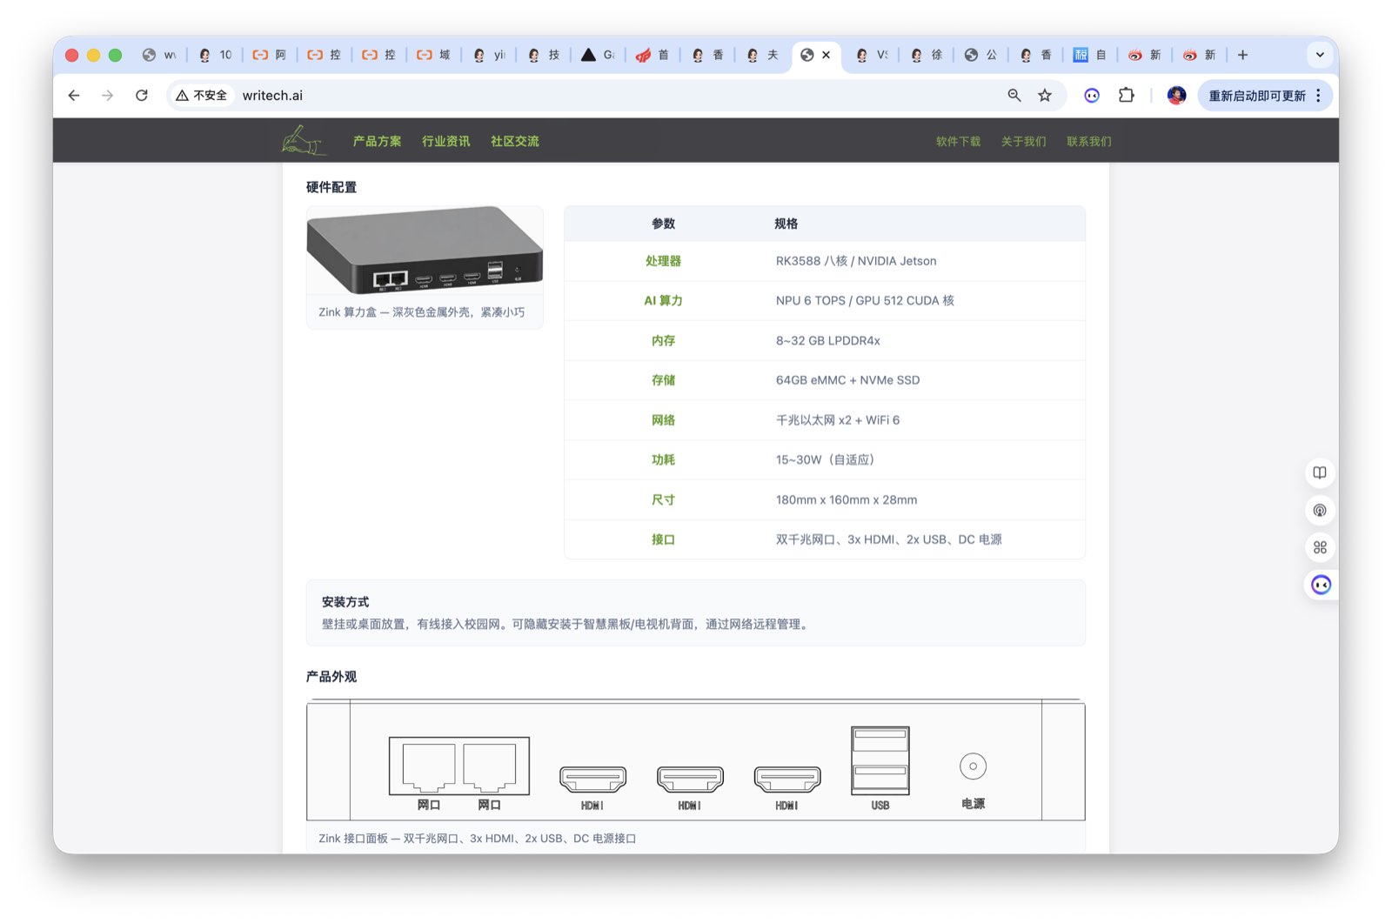Screen dimensions: 1392x924
Task: Click 千兆以太网 x2 + WiFi 6 value
Action: pyautogui.click(x=838, y=420)
